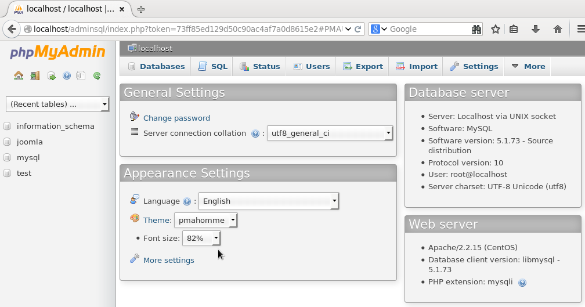Open phpMyAdmin documentation help icon
Screen dimensions: 585x307
click(67, 75)
